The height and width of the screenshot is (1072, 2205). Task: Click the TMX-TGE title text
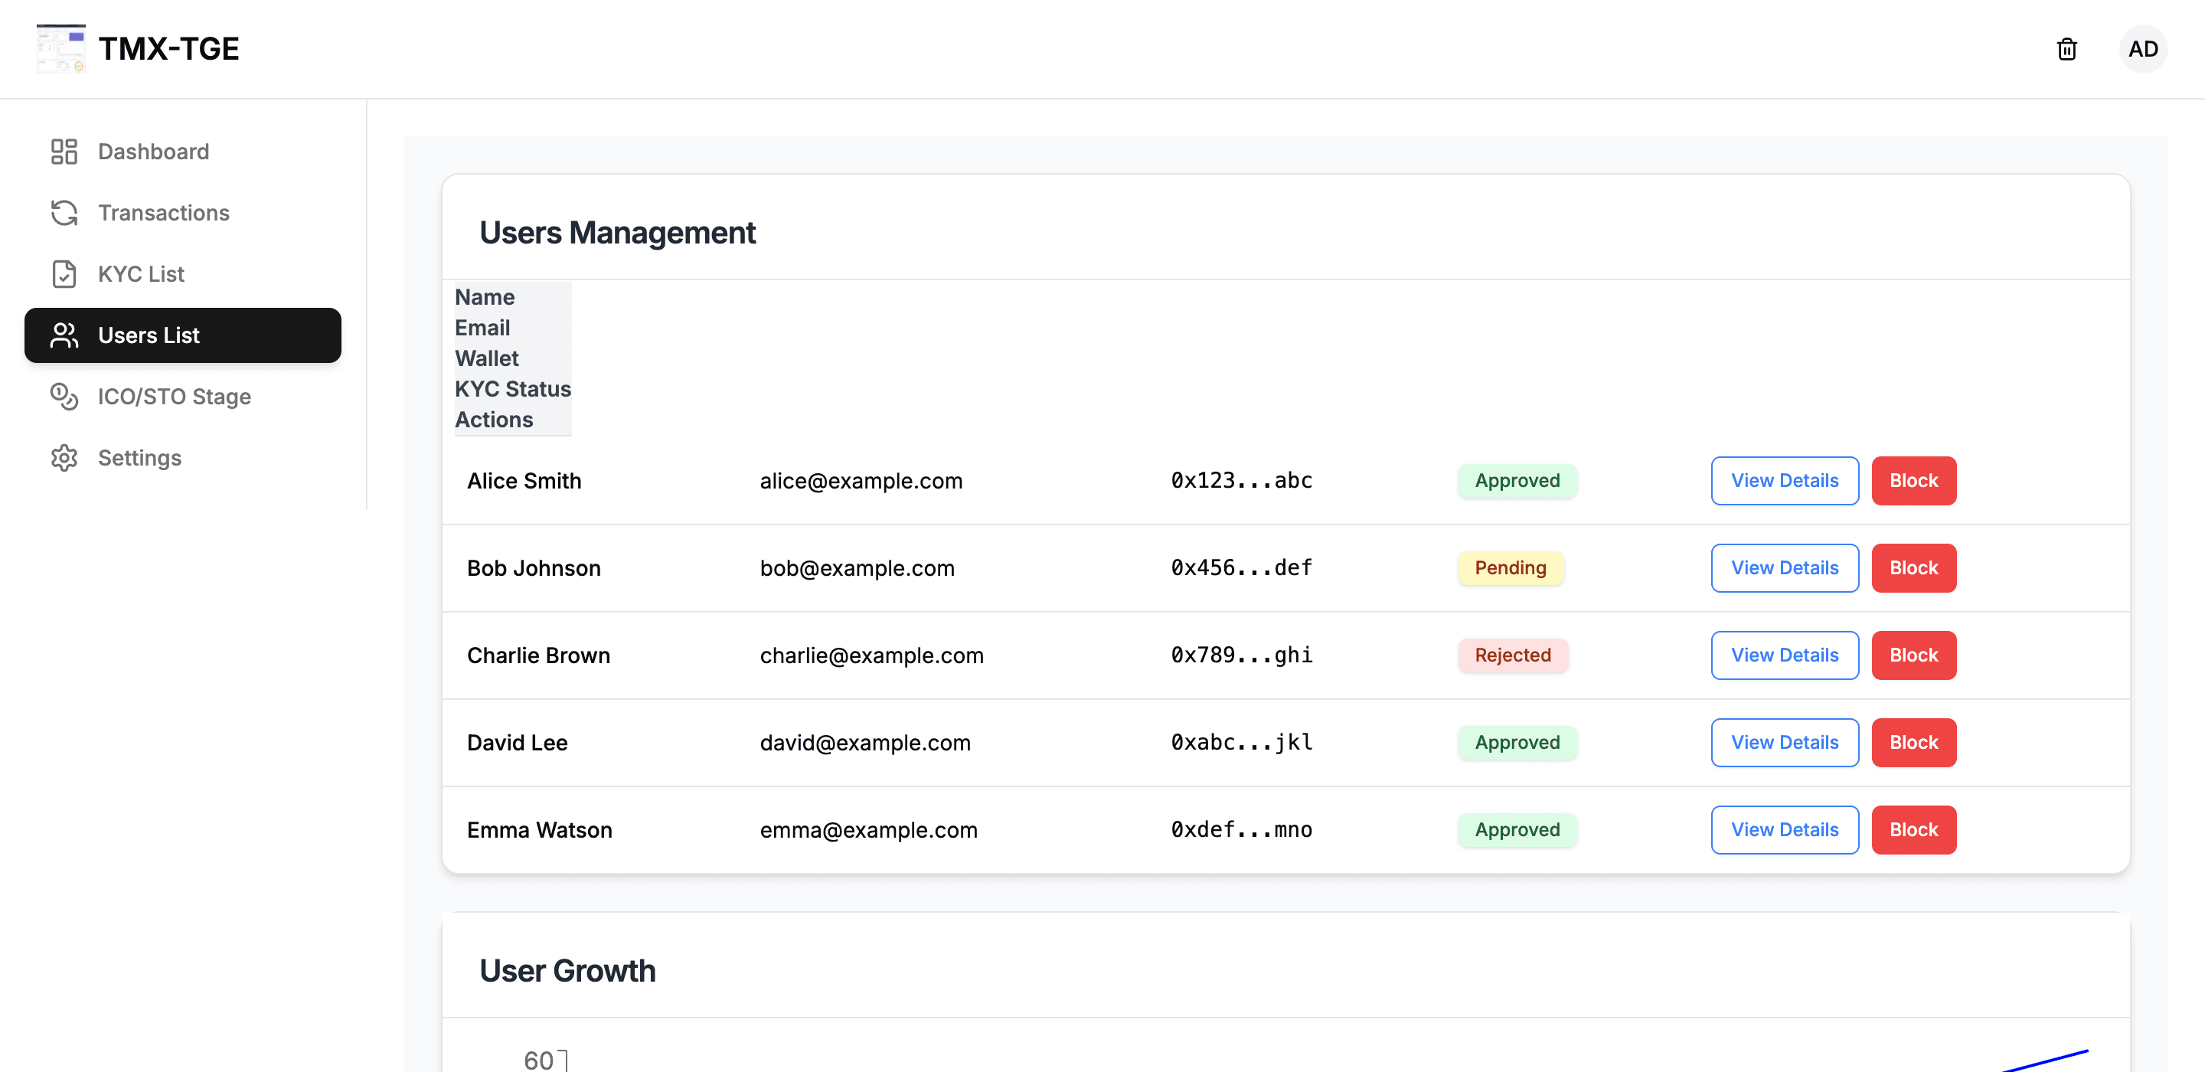click(x=168, y=49)
